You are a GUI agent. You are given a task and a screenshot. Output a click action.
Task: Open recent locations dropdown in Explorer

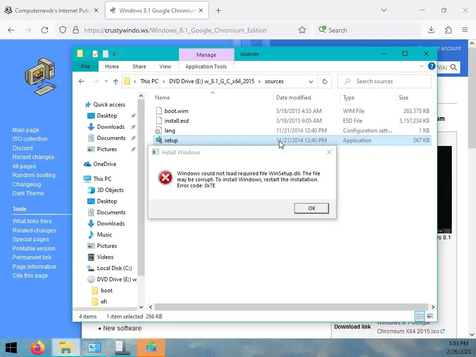click(x=106, y=81)
